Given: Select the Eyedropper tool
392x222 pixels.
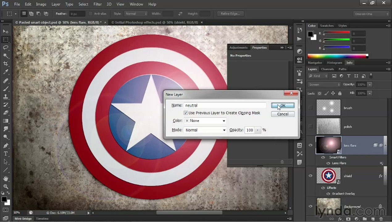Looking at the screenshot, I should point(6,72).
